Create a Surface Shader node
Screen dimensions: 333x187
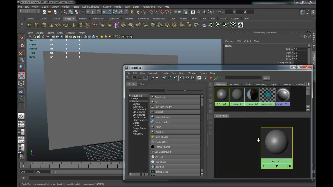(x=175, y=147)
